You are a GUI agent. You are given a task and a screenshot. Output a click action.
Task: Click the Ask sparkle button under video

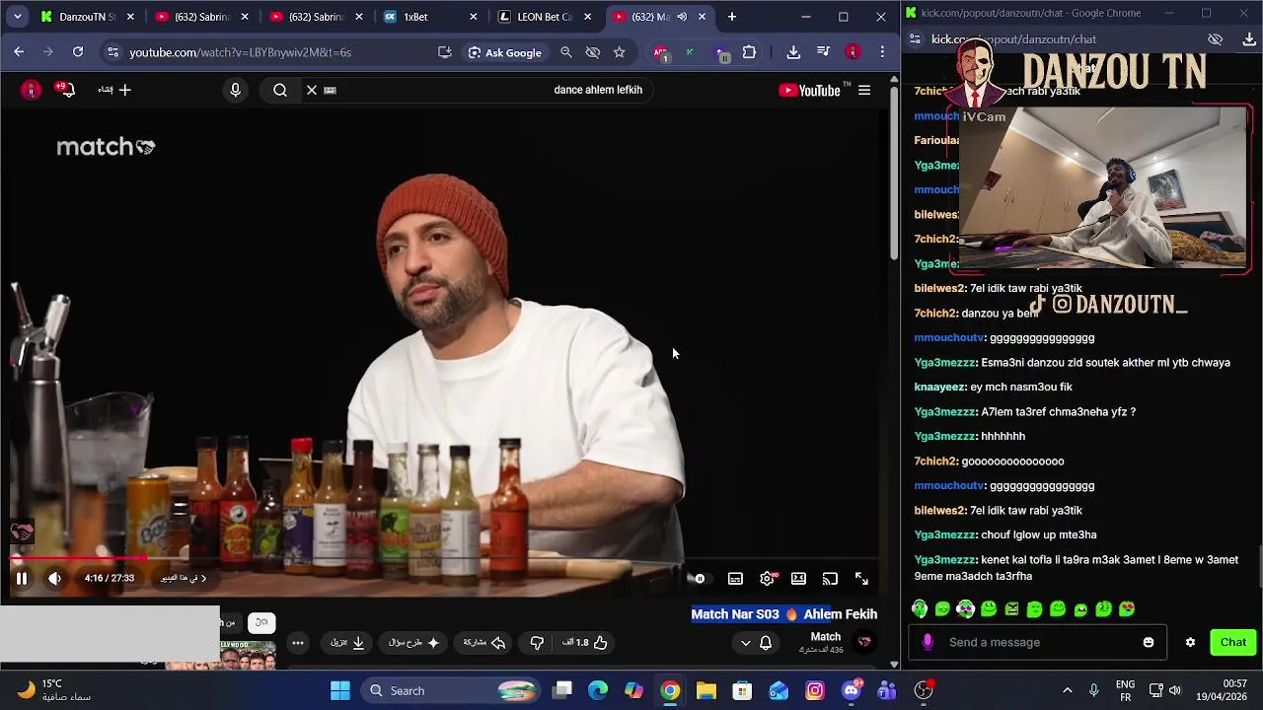(414, 643)
